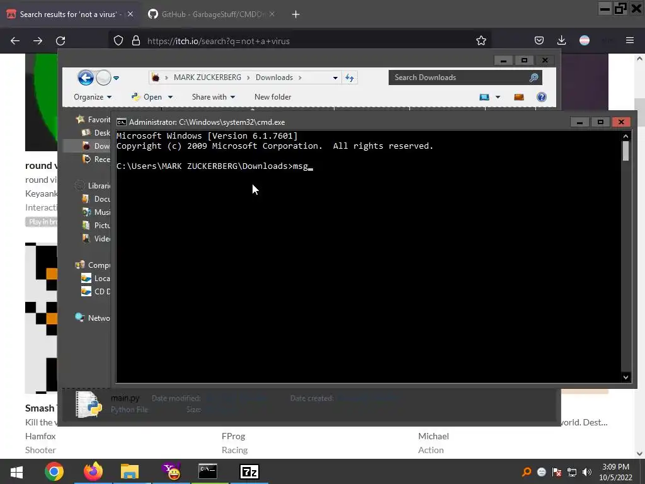Bookmark this page with the star

[481, 41]
